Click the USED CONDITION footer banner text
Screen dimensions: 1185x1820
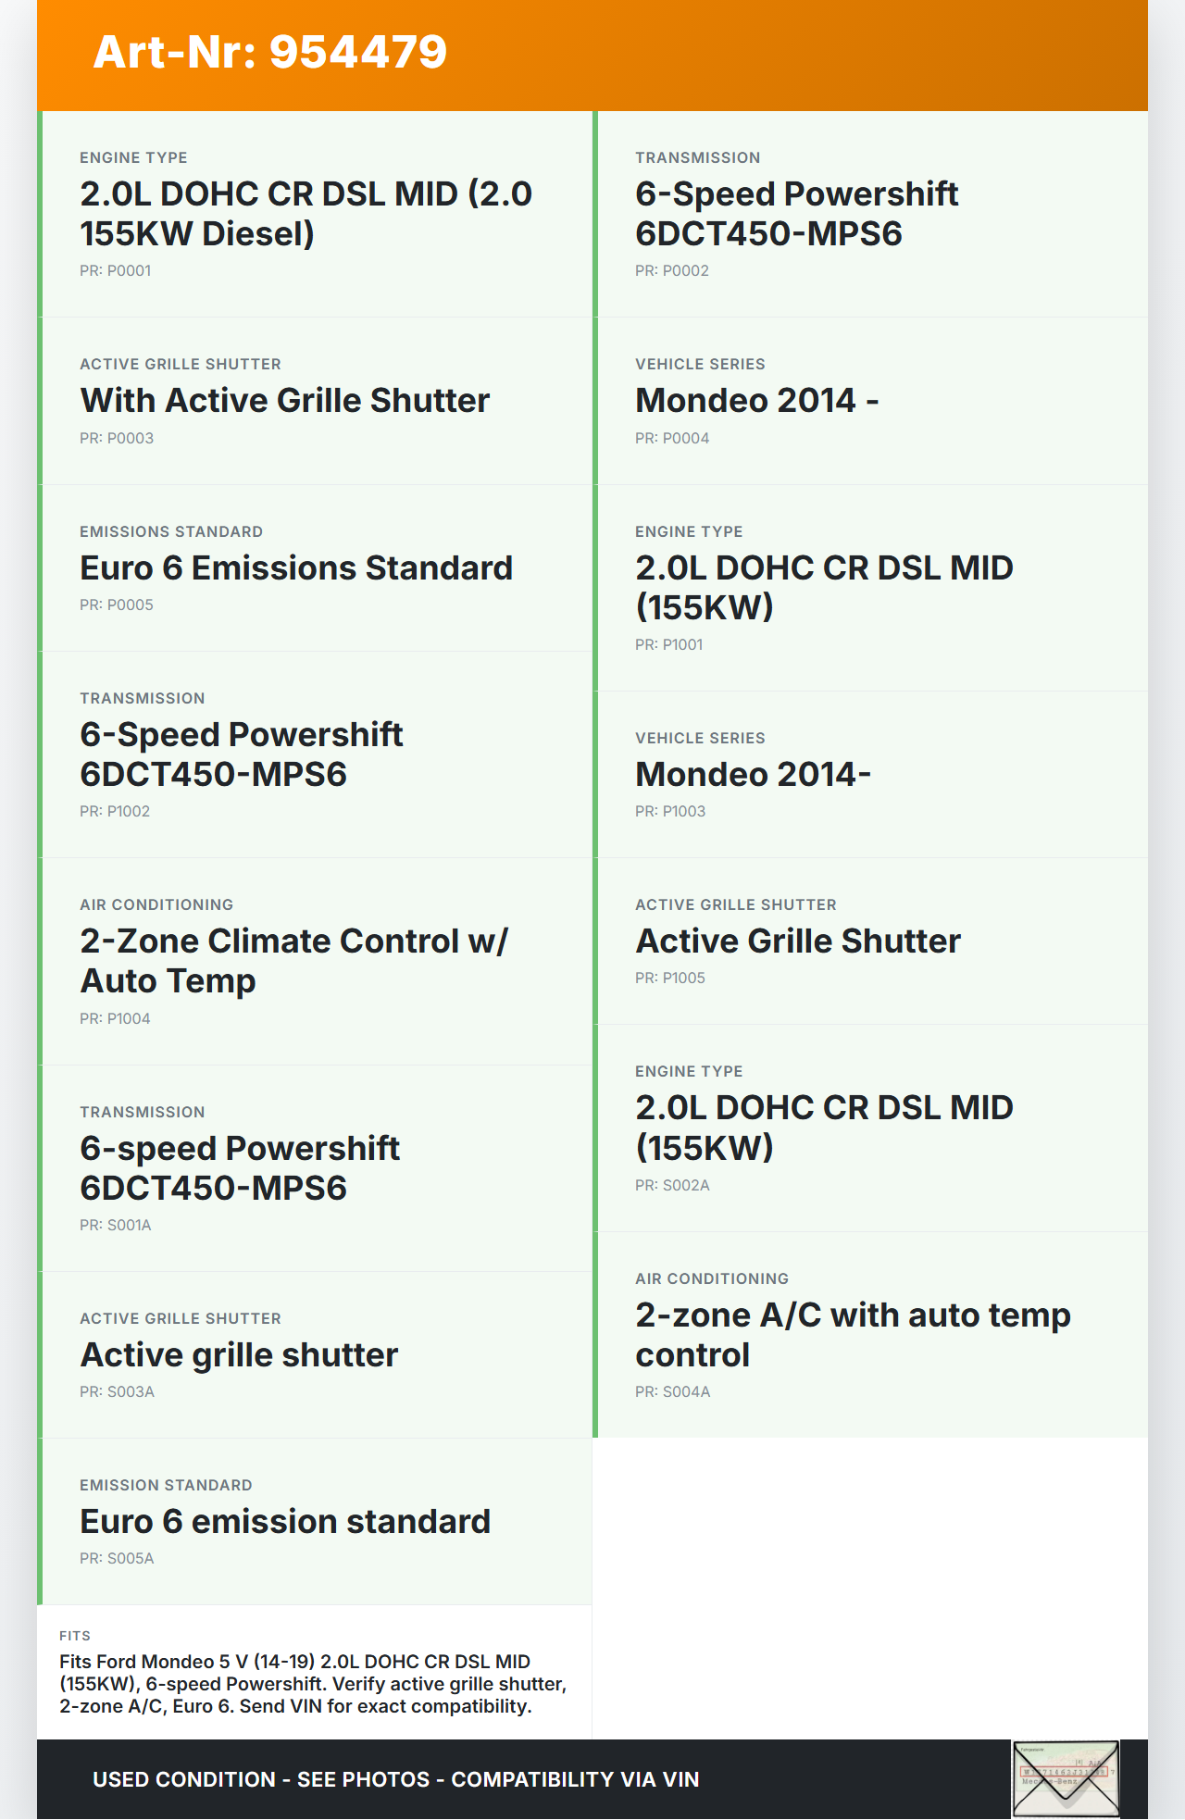tap(396, 1779)
